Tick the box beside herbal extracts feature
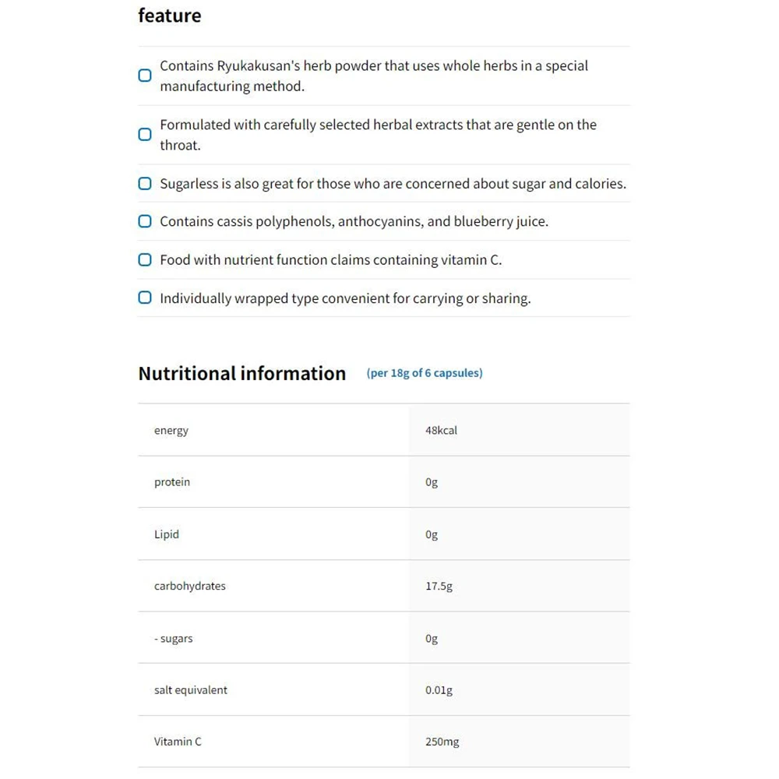 tap(145, 135)
